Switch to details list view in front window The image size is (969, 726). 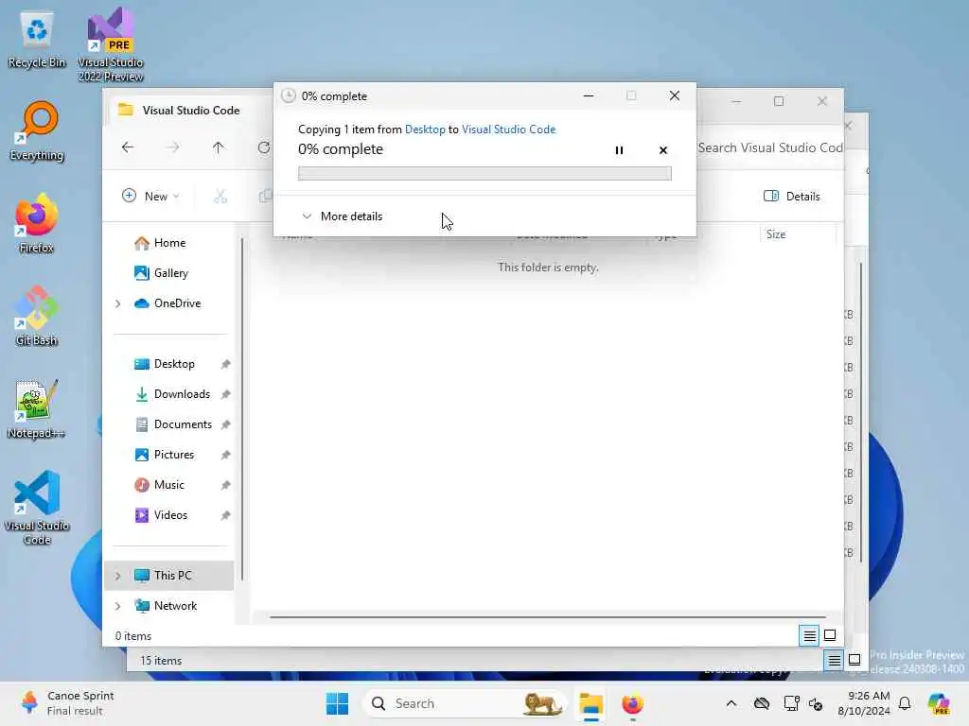point(809,635)
